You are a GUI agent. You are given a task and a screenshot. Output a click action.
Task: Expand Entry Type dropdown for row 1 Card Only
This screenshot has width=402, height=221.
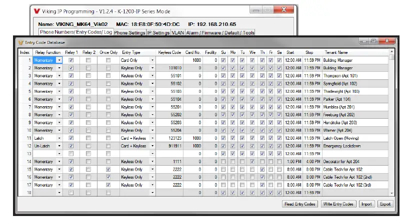tap(152, 60)
